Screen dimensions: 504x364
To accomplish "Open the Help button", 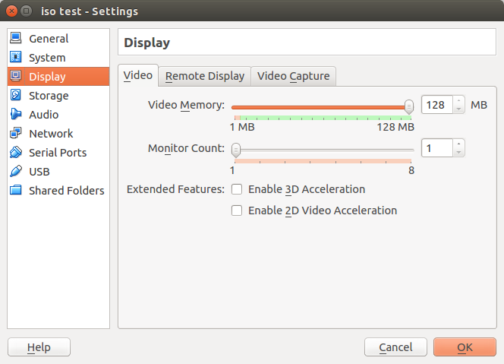I will [39, 347].
